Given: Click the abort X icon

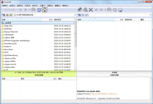Looking at the screenshot, I should click(x=91, y=10).
